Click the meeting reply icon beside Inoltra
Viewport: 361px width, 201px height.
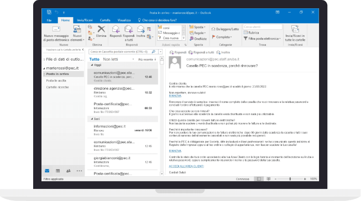click(149, 29)
